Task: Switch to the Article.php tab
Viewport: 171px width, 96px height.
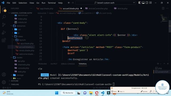Action: pos(121,9)
